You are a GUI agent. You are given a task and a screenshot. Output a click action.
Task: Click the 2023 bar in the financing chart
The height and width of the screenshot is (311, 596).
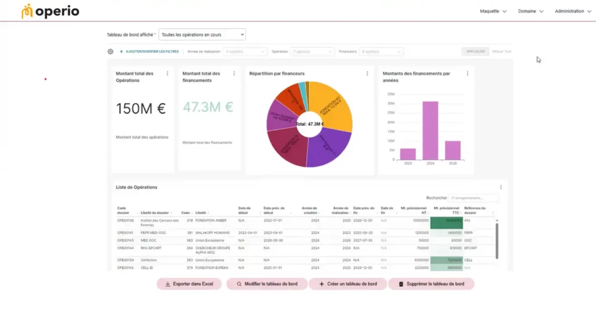pyautogui.click(x=408, y=154)
